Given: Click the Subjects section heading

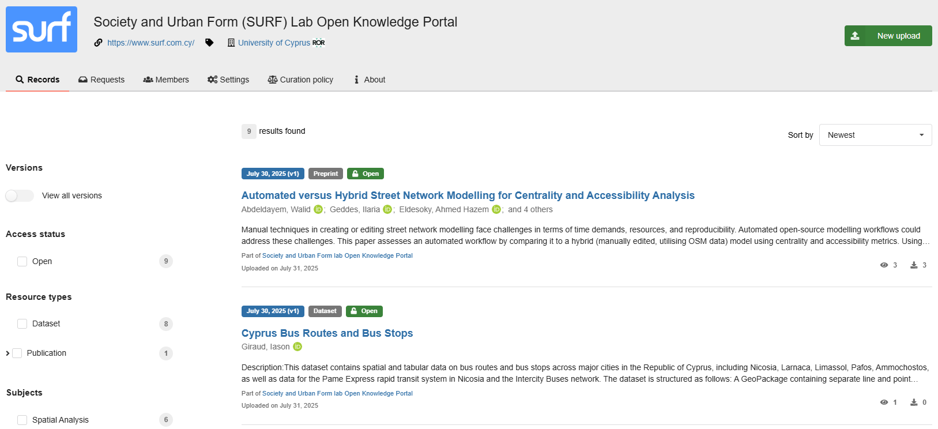Looking at the screenshot, I should tap(24, 393).
